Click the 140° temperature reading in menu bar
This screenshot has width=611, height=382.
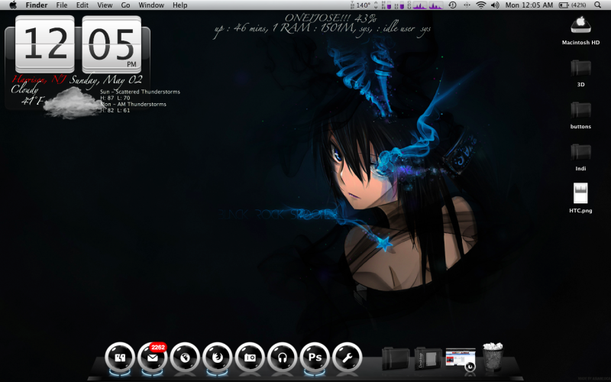pos(364,5)
